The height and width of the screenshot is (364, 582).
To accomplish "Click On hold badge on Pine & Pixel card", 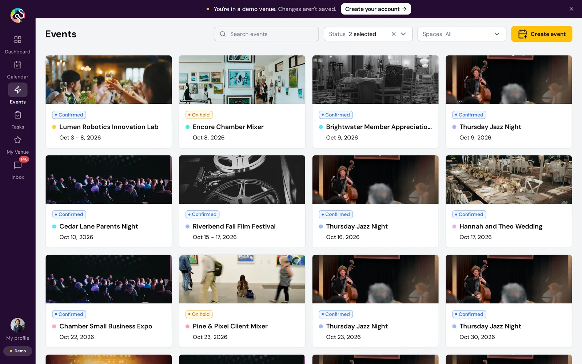I will click(199, 314).
